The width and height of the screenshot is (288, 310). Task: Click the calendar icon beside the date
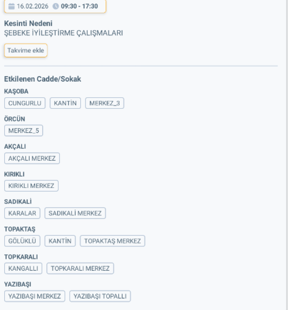(12, 7)
